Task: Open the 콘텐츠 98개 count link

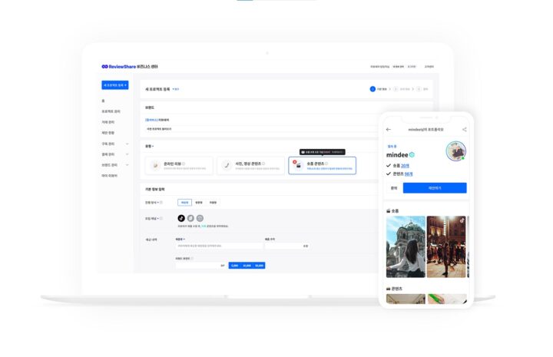Action: [409, 174]
